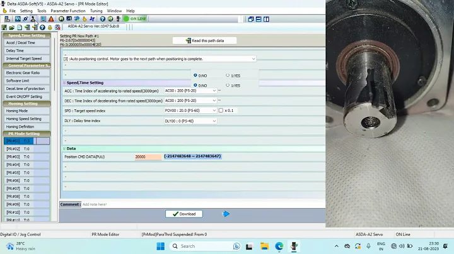Click the Position CMD DATA value field 20000

tap(148, 157)
